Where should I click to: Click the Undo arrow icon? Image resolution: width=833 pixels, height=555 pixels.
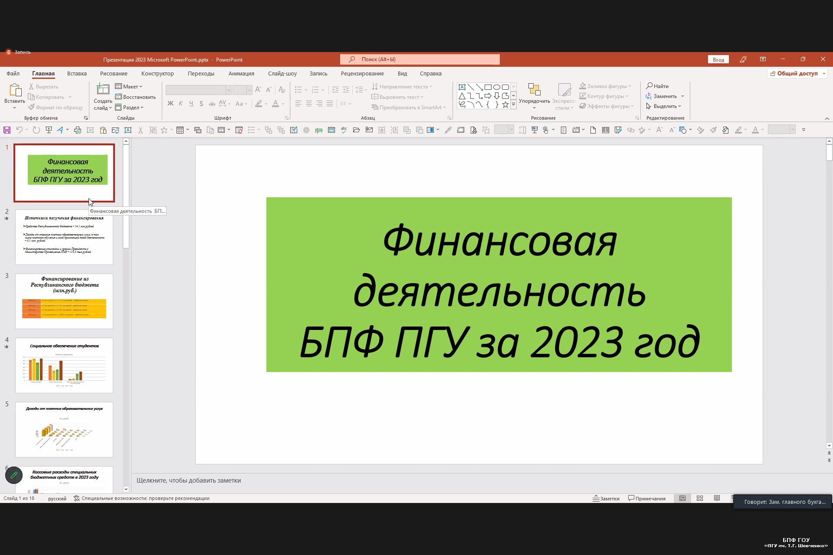tap(19, 130)
